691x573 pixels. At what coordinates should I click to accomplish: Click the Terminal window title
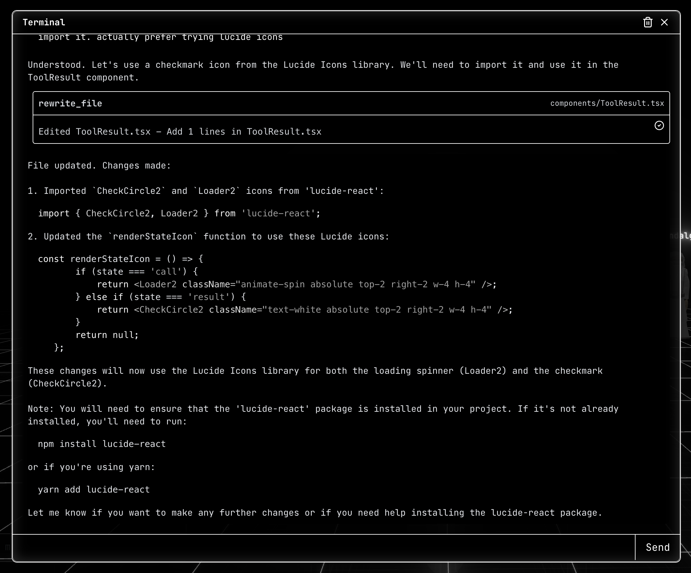click(x=44, y=22)
